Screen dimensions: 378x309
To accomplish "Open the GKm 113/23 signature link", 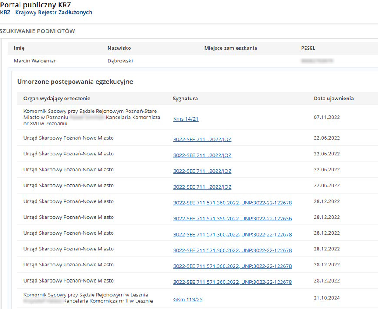I will (x=188, y=299).
